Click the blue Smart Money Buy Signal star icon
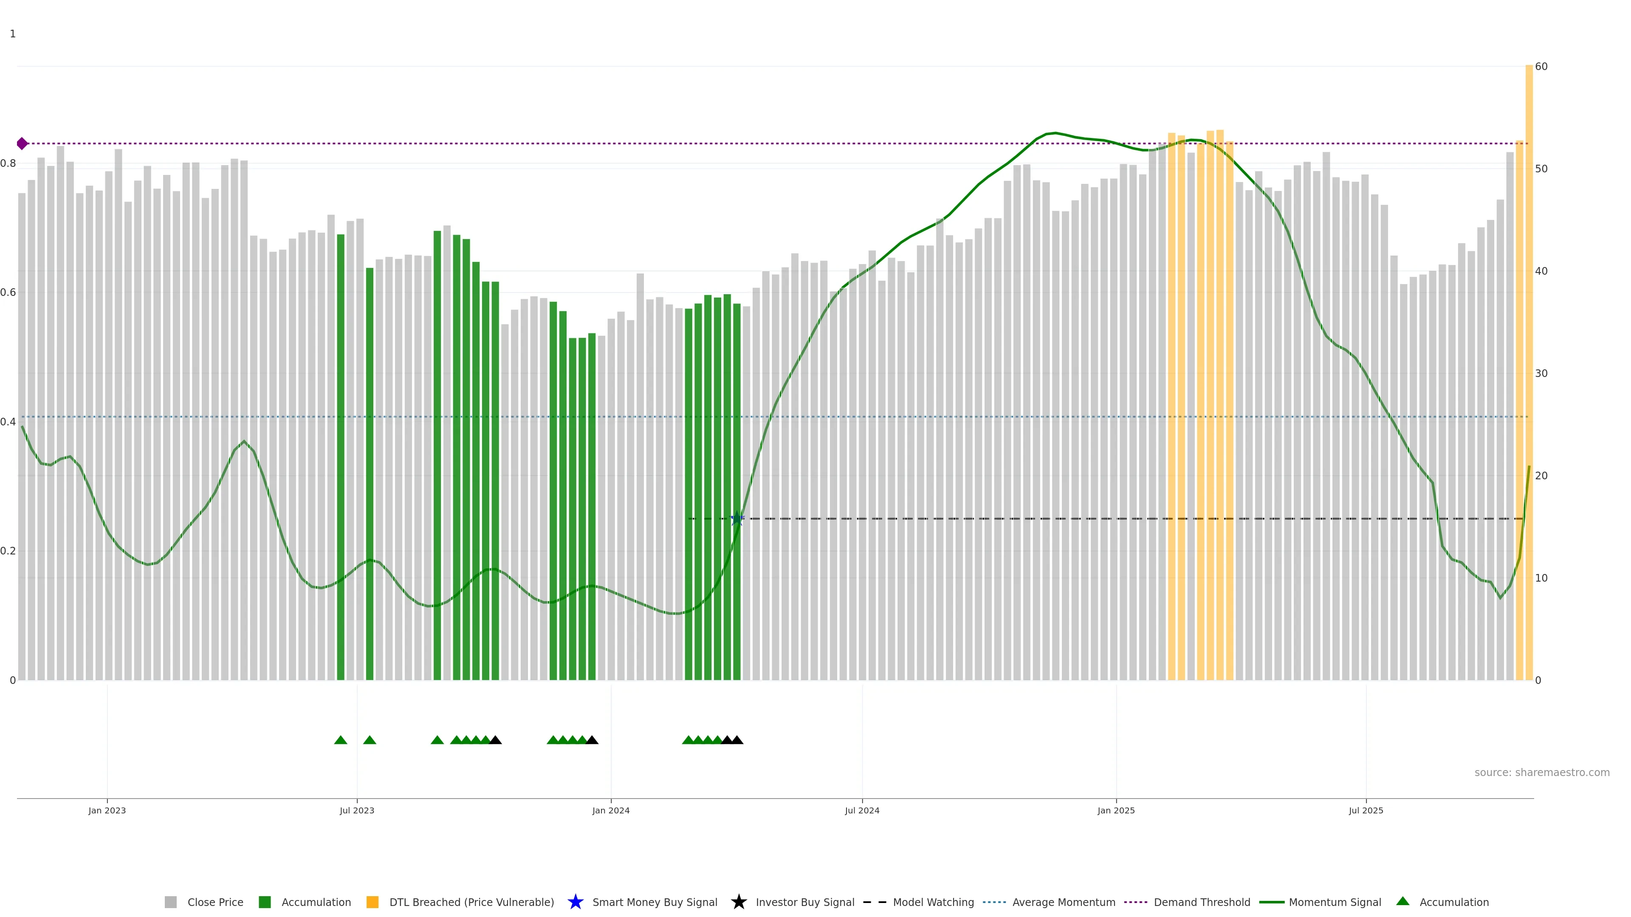1631x917 pixels. pos(575,902)
